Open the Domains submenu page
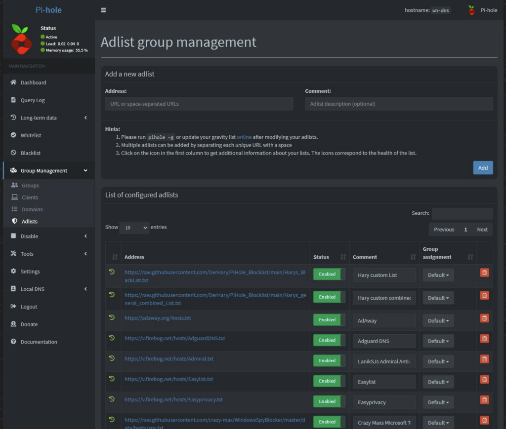The height and width of the screenshot is (429, 506). 32,209
